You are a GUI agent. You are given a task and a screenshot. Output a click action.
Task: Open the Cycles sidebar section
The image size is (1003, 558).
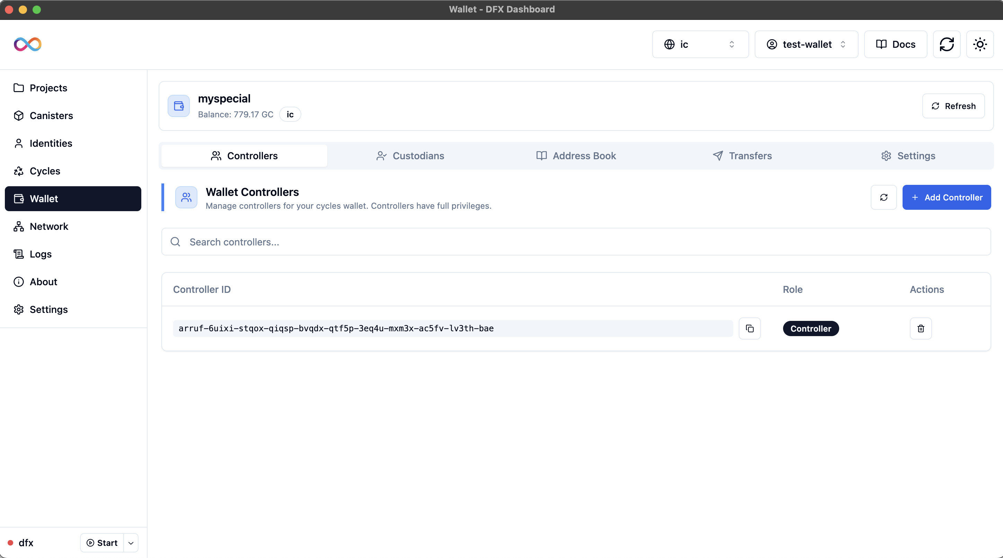(x=45, y=171)
